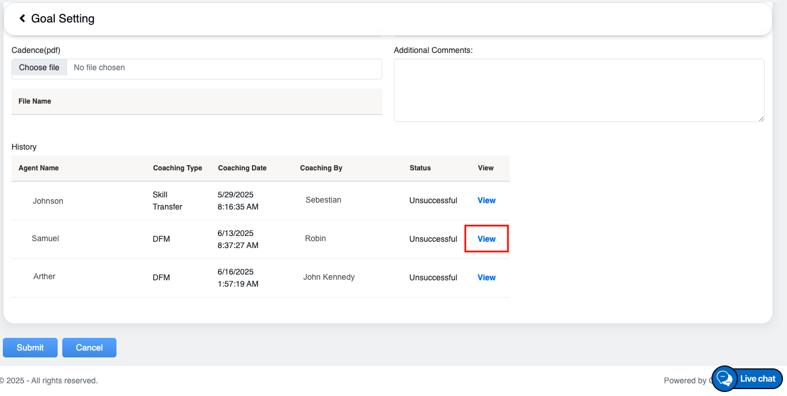Click the Coaching By column header
This screenshot has height=396, width=787.
tap(321, 168)
